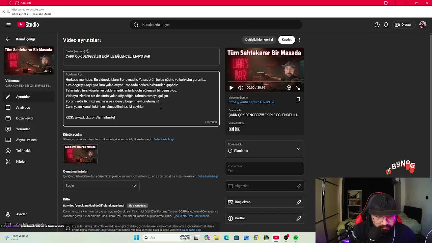Open the weather widget on the taskbar
This screenshot has height=243, width=432.
[x=17, y=238]
